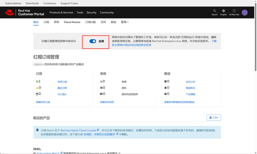Open Support Cases in top bar
257x154 pixels.
tap(69, 3)
